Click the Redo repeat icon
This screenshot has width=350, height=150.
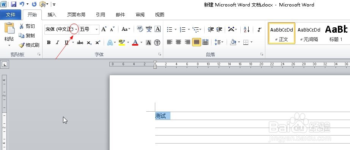[34, 4]
